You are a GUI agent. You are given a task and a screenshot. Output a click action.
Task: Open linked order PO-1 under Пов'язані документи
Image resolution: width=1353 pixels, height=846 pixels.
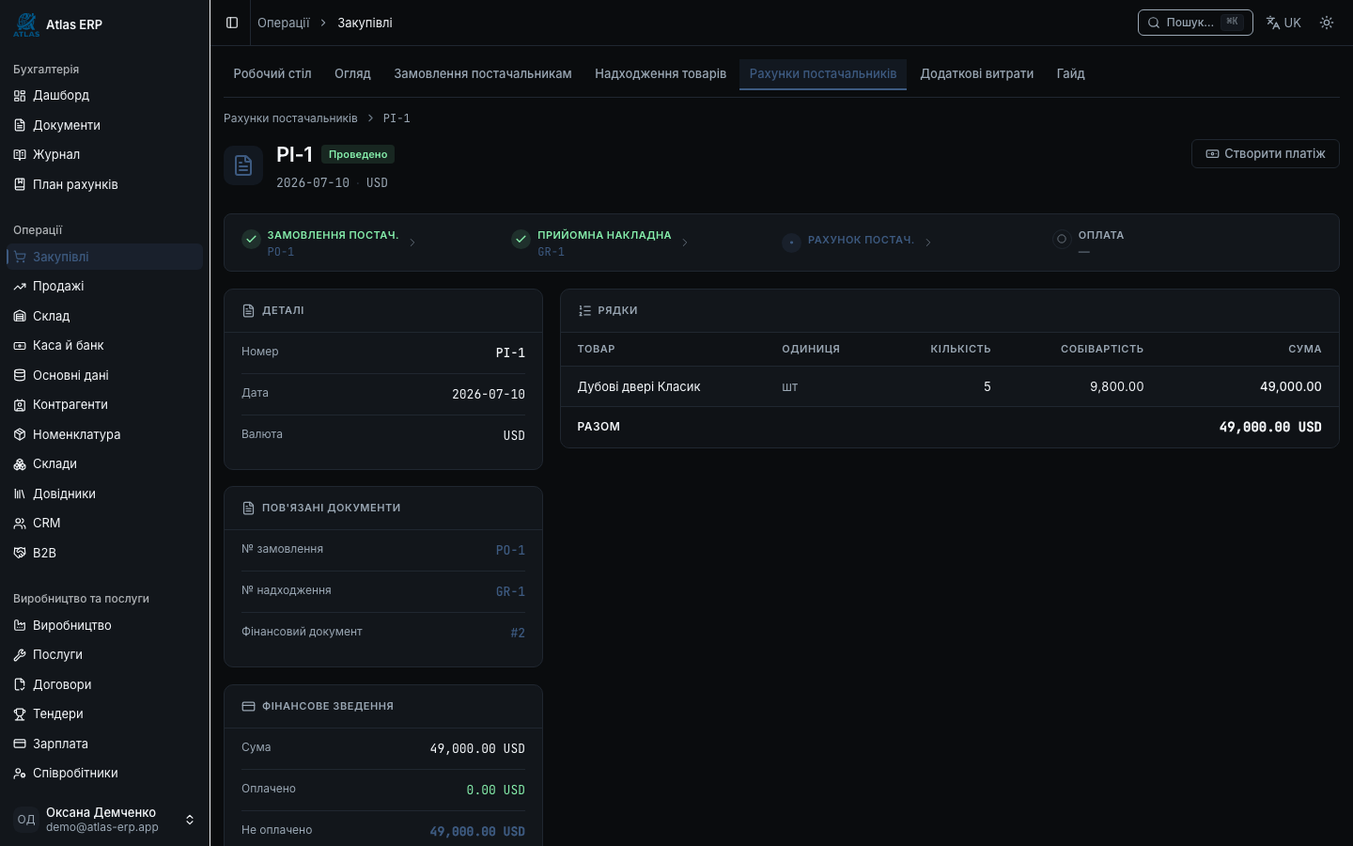510,550
